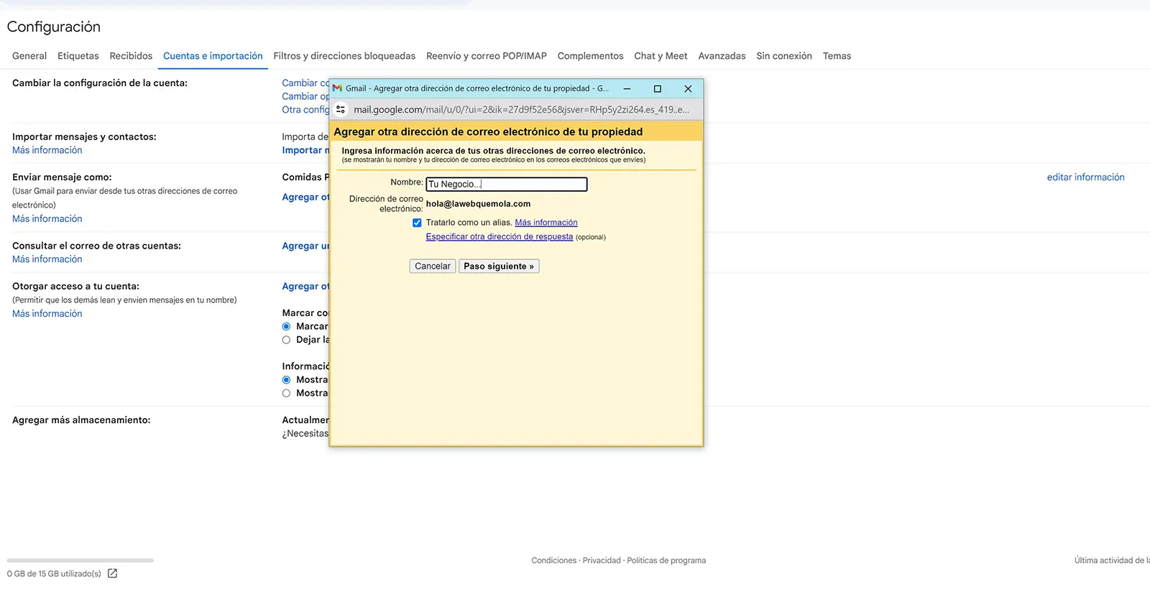Go to Filtros y direcciones bloqueadas tab
1150x610 pixels.
[x=344, y=56]
